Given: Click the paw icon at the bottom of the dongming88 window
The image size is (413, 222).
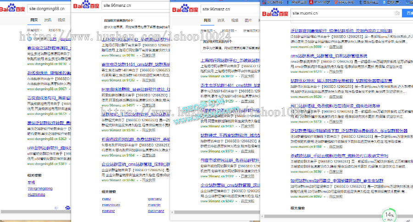Looking at the screenshot, I should pyautogui.click(x=68, y=207).
